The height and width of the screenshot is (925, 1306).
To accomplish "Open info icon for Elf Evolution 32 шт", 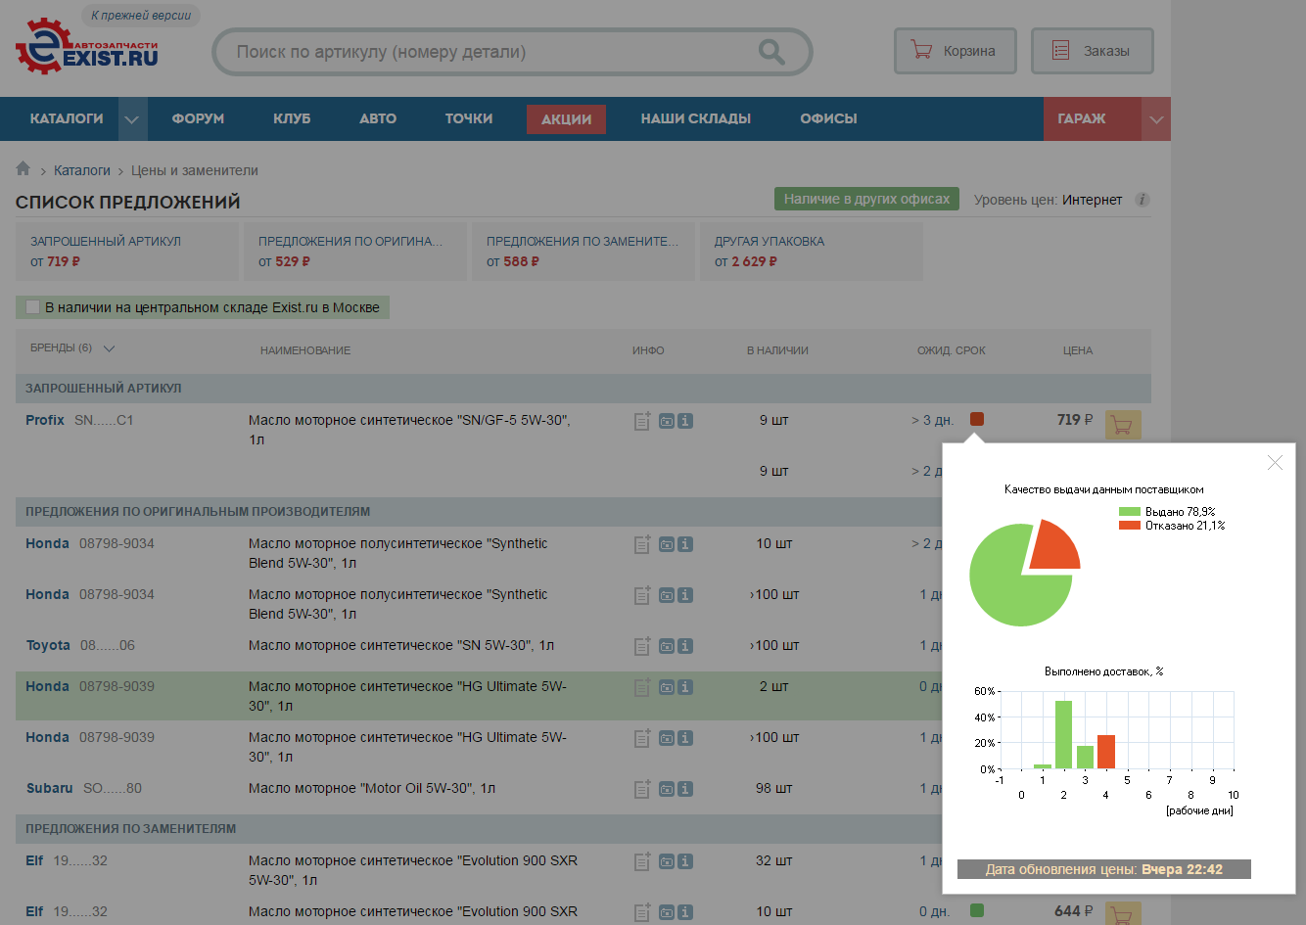I will point(685,861).
